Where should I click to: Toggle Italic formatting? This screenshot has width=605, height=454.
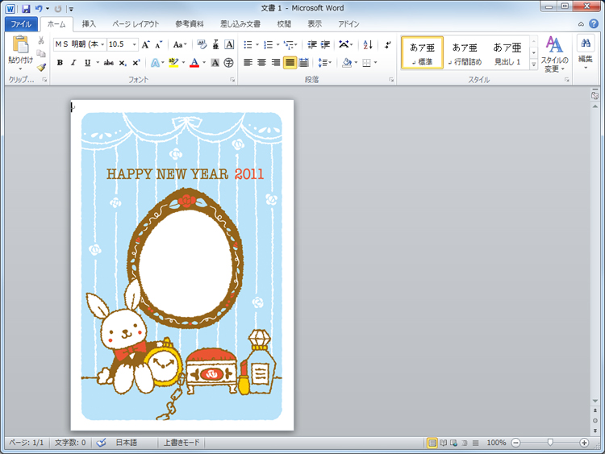pos(73,62)
